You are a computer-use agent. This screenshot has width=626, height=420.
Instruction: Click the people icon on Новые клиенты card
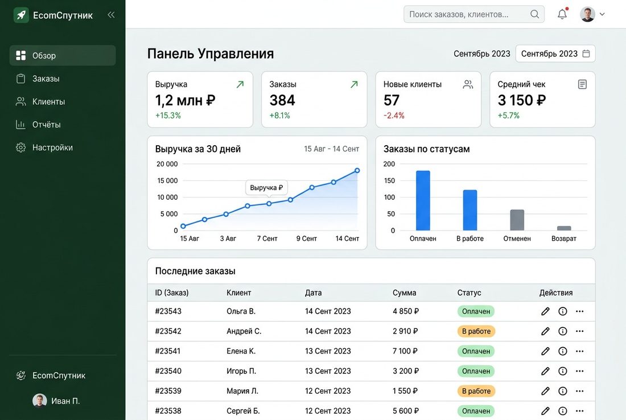tap(468, 84)
